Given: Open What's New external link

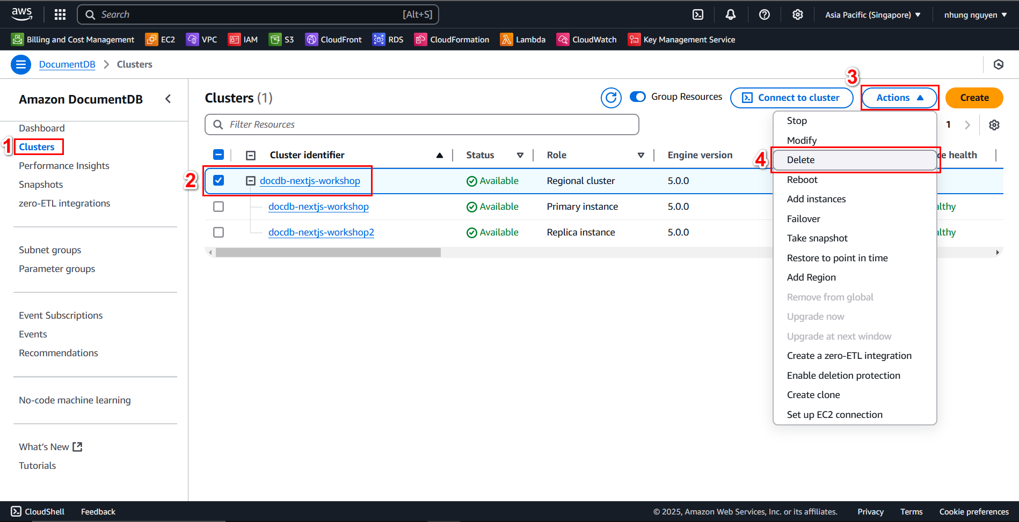Looking at the screenshot, I should [x=50, y=447].
